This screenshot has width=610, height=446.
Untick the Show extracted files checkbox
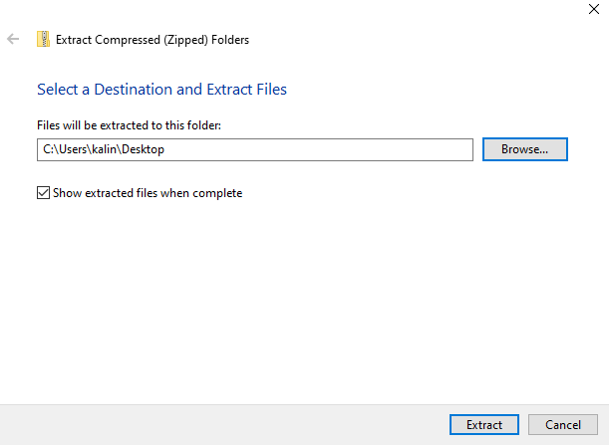tap(43, 193)
